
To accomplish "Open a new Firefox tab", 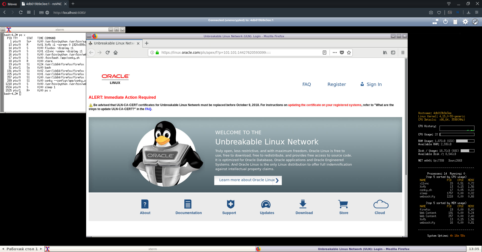I will click(147, 43).
